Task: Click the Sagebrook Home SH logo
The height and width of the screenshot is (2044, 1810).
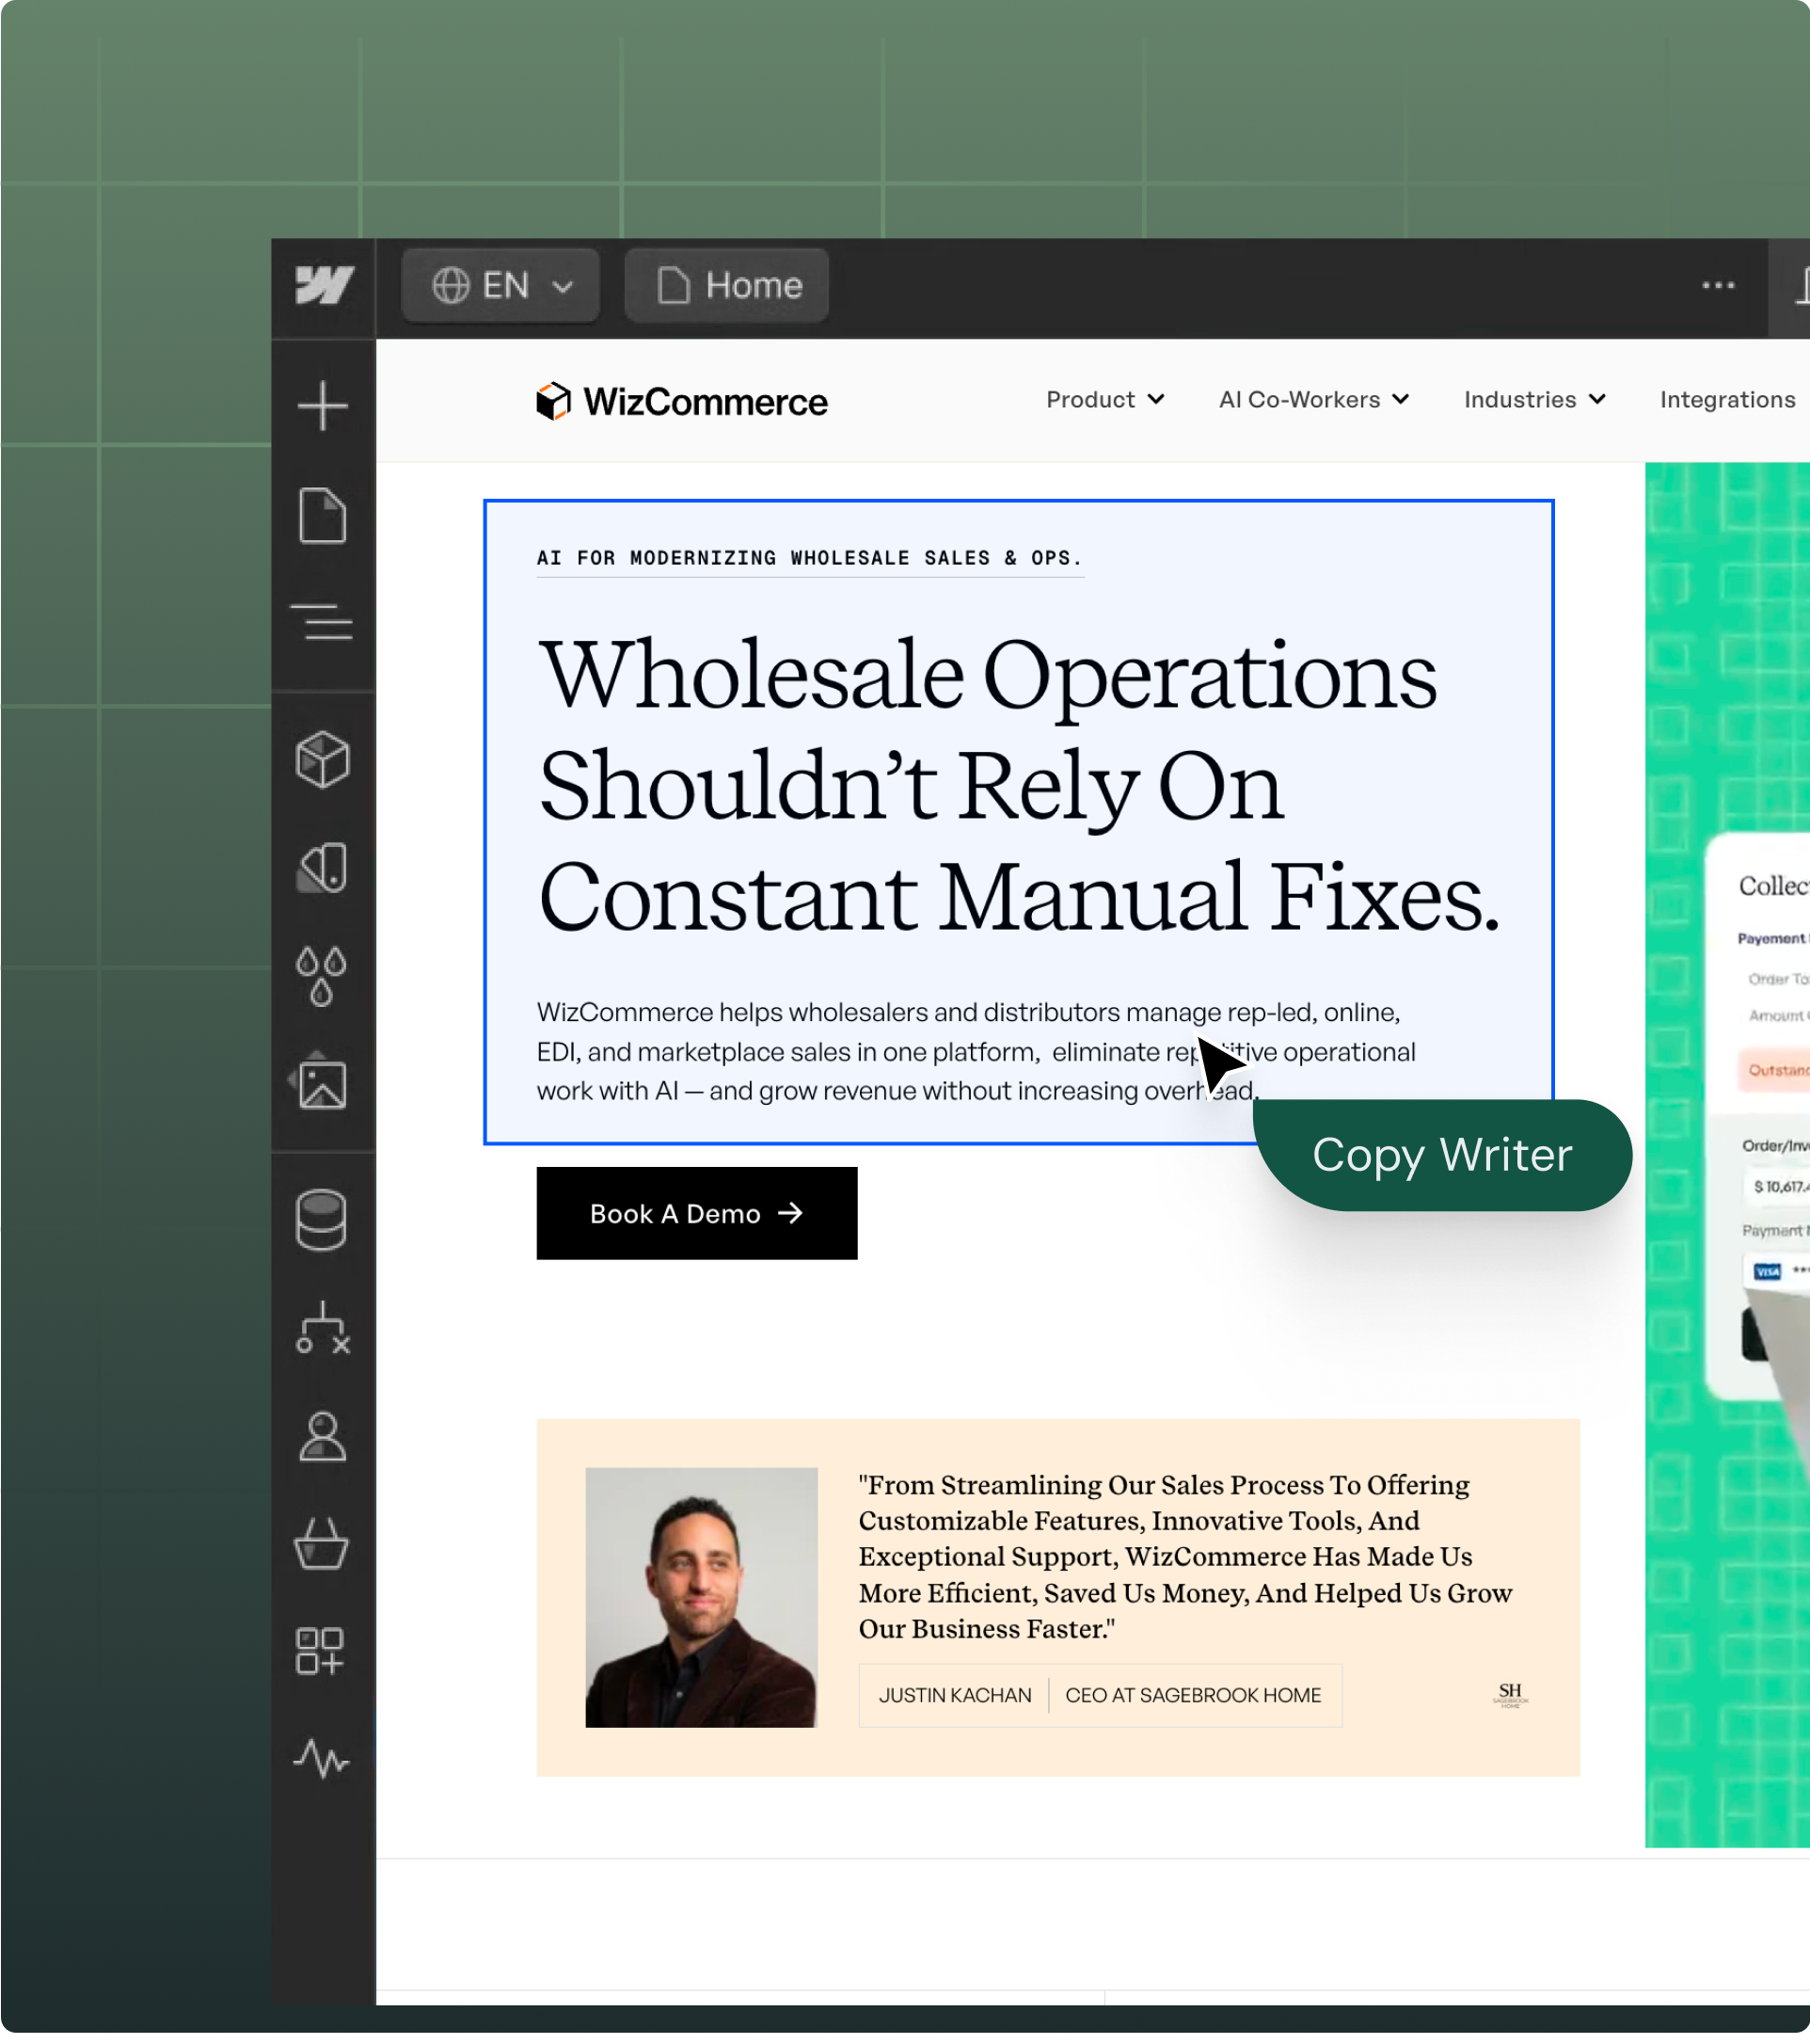Action: point(1510,1696)
